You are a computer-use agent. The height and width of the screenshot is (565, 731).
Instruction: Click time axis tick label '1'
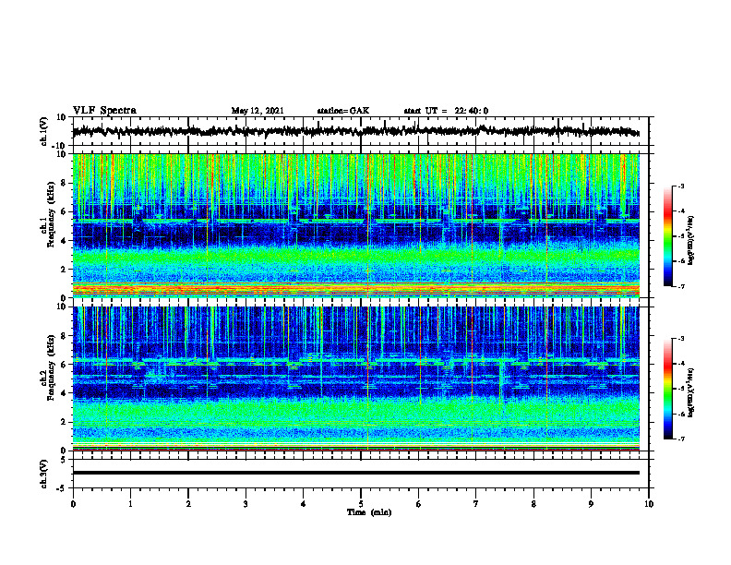click(x=130, y=504)
